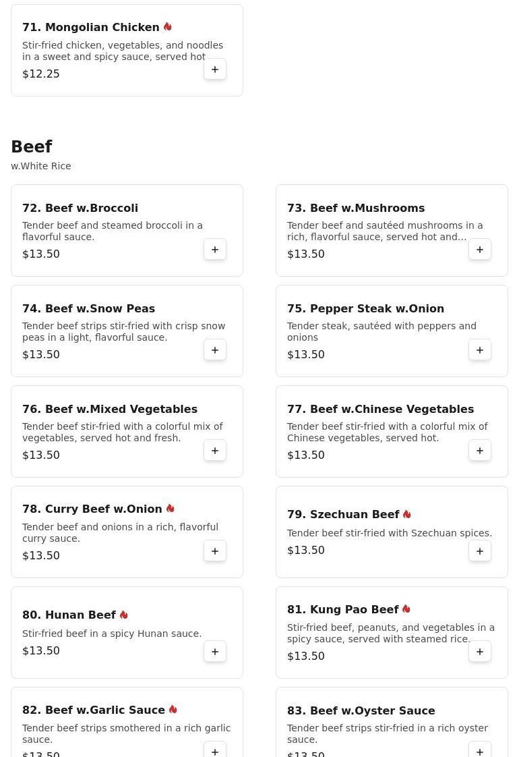Image resolution: width=519 pixels, height=757 pixels.
Task: Add Beef w.Oyster Sauce via plus
Action: pyautogui.click(x=480, y=751)
